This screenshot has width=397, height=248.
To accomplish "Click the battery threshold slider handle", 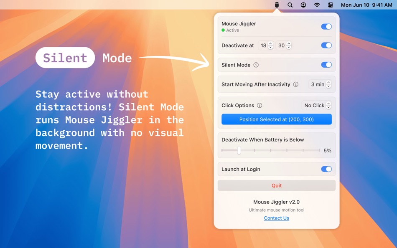I will pyautogui.click(x=239, y=150).
